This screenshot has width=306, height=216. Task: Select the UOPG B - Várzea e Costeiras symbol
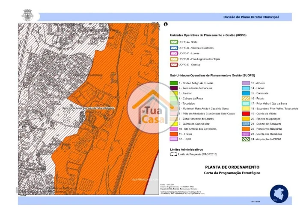[174, 47]
